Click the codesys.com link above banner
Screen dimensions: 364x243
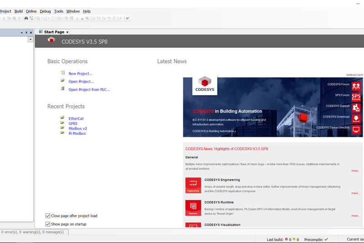coord(354,75)
